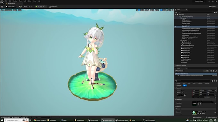Select SkyAtmosphere in the Outliner

tap(187, 59)
